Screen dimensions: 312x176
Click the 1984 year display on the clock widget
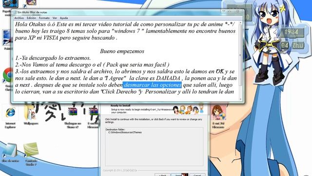pyautogui.click(x=292, y=32)
